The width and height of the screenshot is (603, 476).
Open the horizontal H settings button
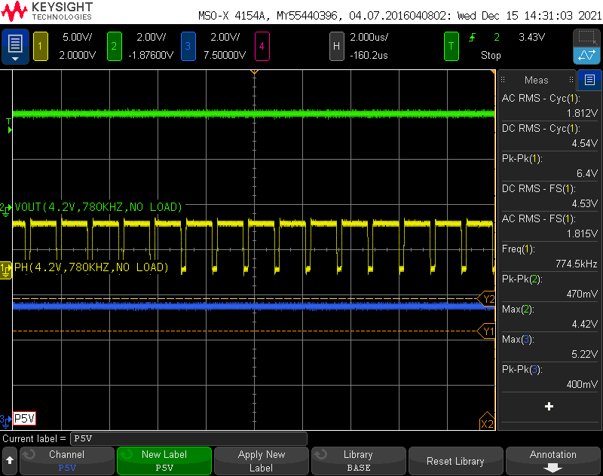[336, 47]
